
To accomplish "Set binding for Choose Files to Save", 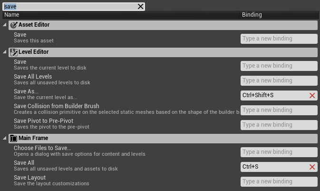I will pyautogui.click(x=279, y=152).
